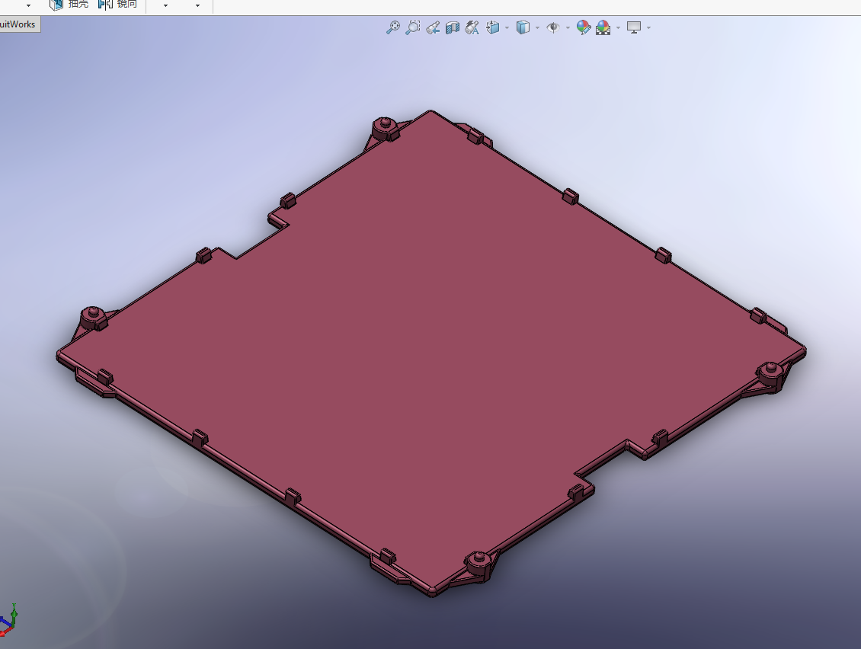Click the Zoom to Fit icon
Viewport: 861px width, 649px height.
coord(393,27)
